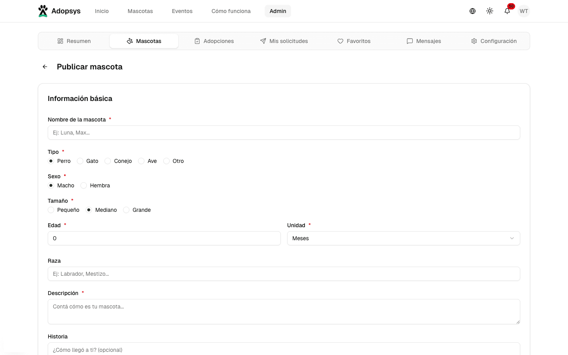Open the Cómo funciona link
568x355 pixels.
[231, 11]
